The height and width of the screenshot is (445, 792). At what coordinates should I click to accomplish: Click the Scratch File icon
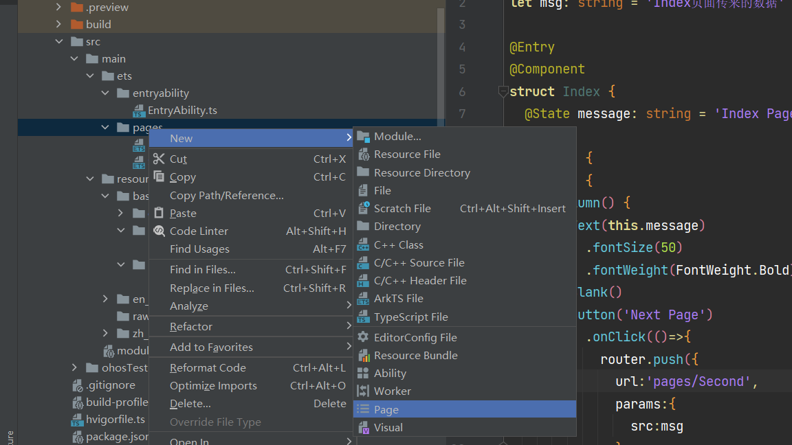(x=363, y=208)
